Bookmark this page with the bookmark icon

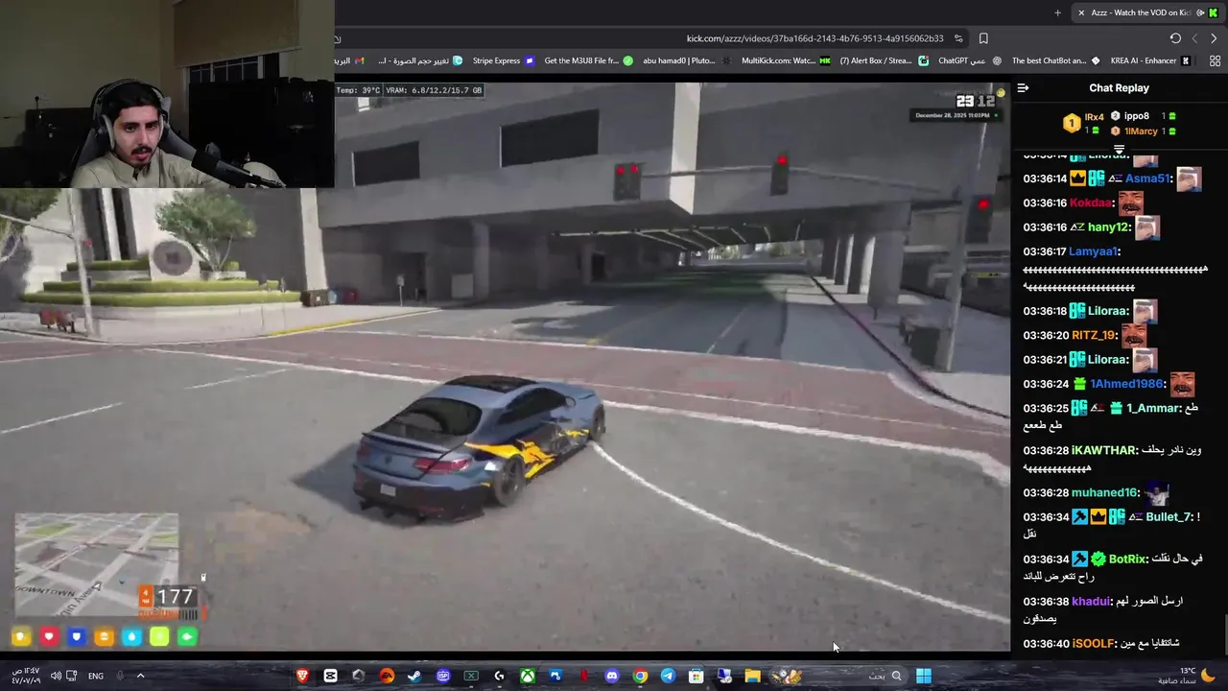[x=983, y=38]
